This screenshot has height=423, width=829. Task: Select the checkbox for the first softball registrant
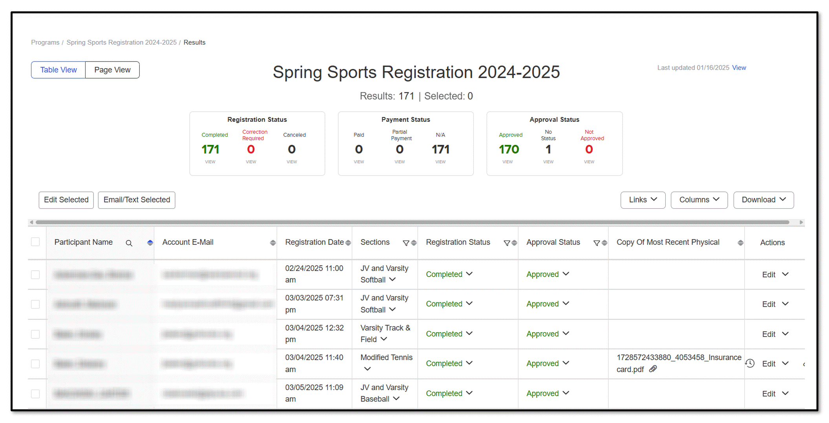(x=35, y=275)
